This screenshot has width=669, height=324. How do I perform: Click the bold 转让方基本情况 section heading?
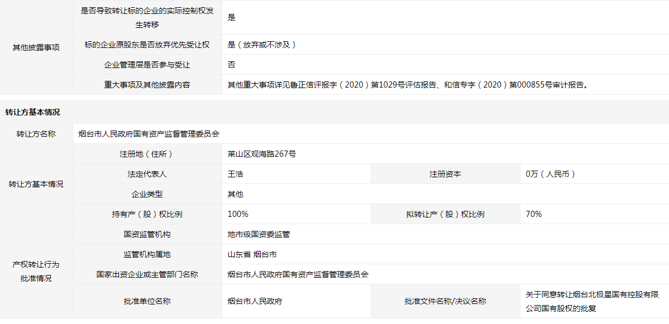click(x=32, y=113)
